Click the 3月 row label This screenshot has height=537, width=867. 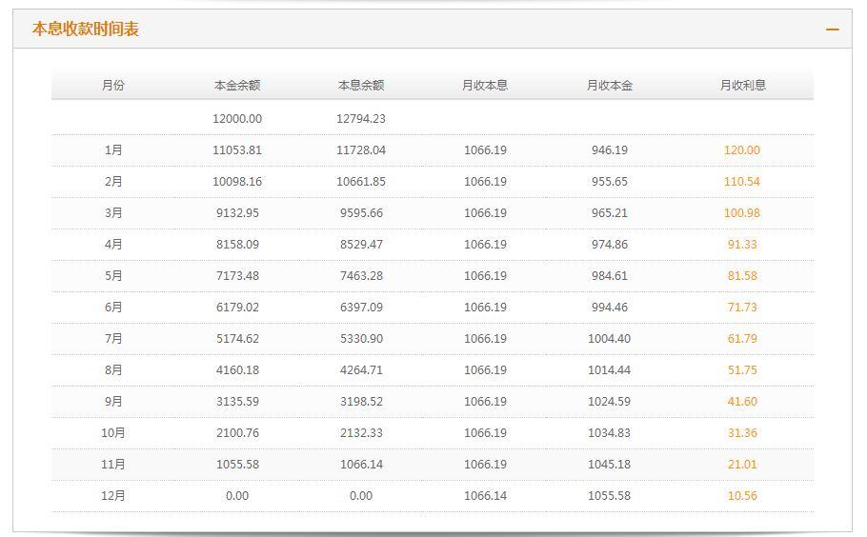coord(113,213)
